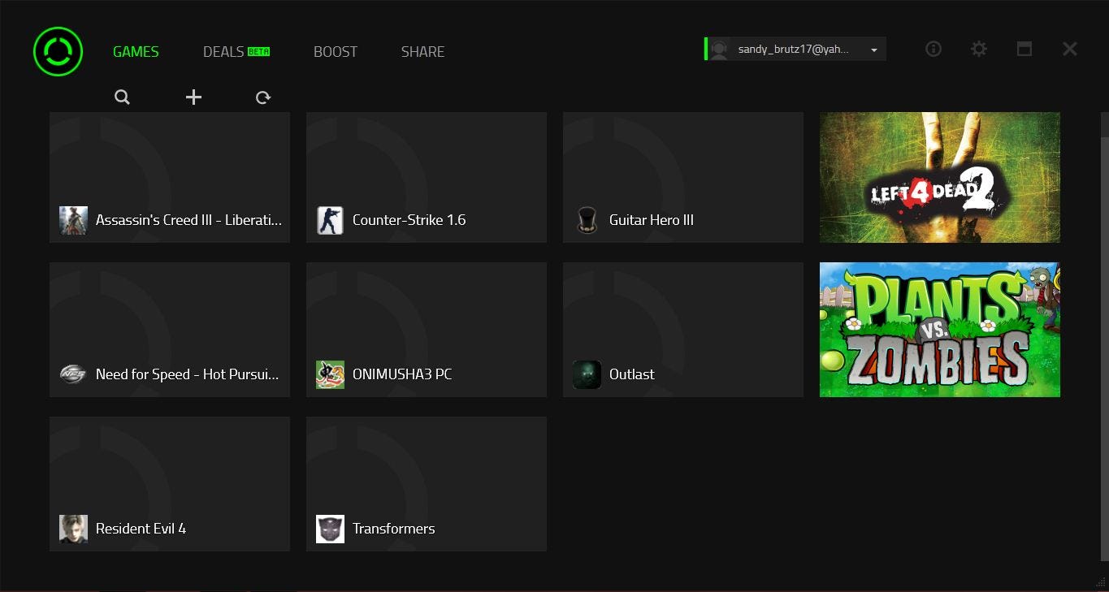Click the Assassin's Creed III - Liberati... title
Viewport: 1109px width, 592px height.
tap(188, 220)
